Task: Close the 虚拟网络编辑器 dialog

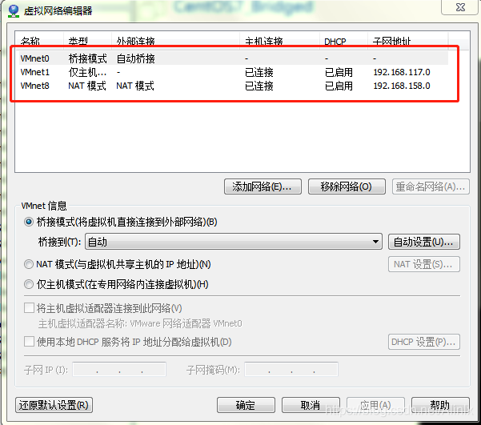Action: pos(460,7)
